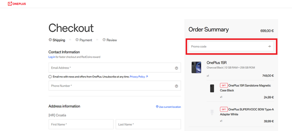This screenshot has width=292, height=131.
Task: Click the Review step icon
Action: click(x=104, y=40)
